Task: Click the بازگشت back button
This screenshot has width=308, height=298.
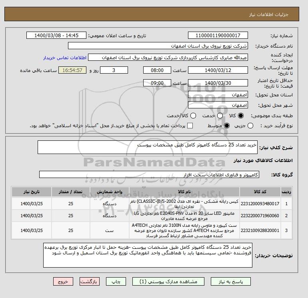Action: click(x=89, y=282)
